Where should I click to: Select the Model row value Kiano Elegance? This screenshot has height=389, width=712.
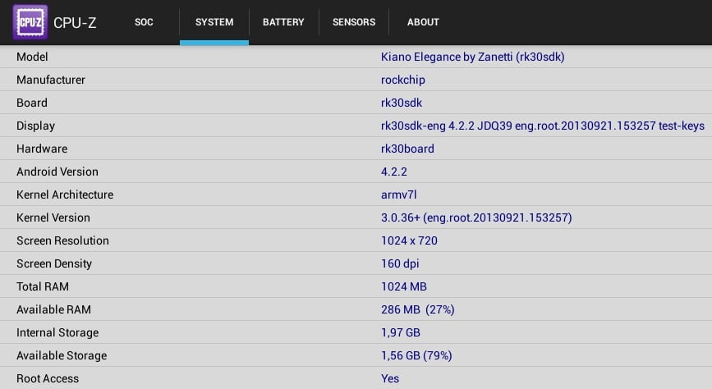472,57
